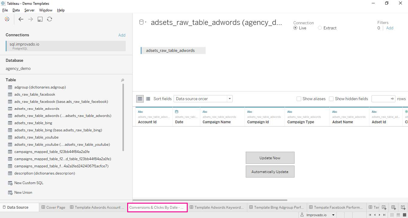408x218 pixels.
Task: Open the Sort fields dropdown
Action: pyautogui.click(x=203, y=99)
